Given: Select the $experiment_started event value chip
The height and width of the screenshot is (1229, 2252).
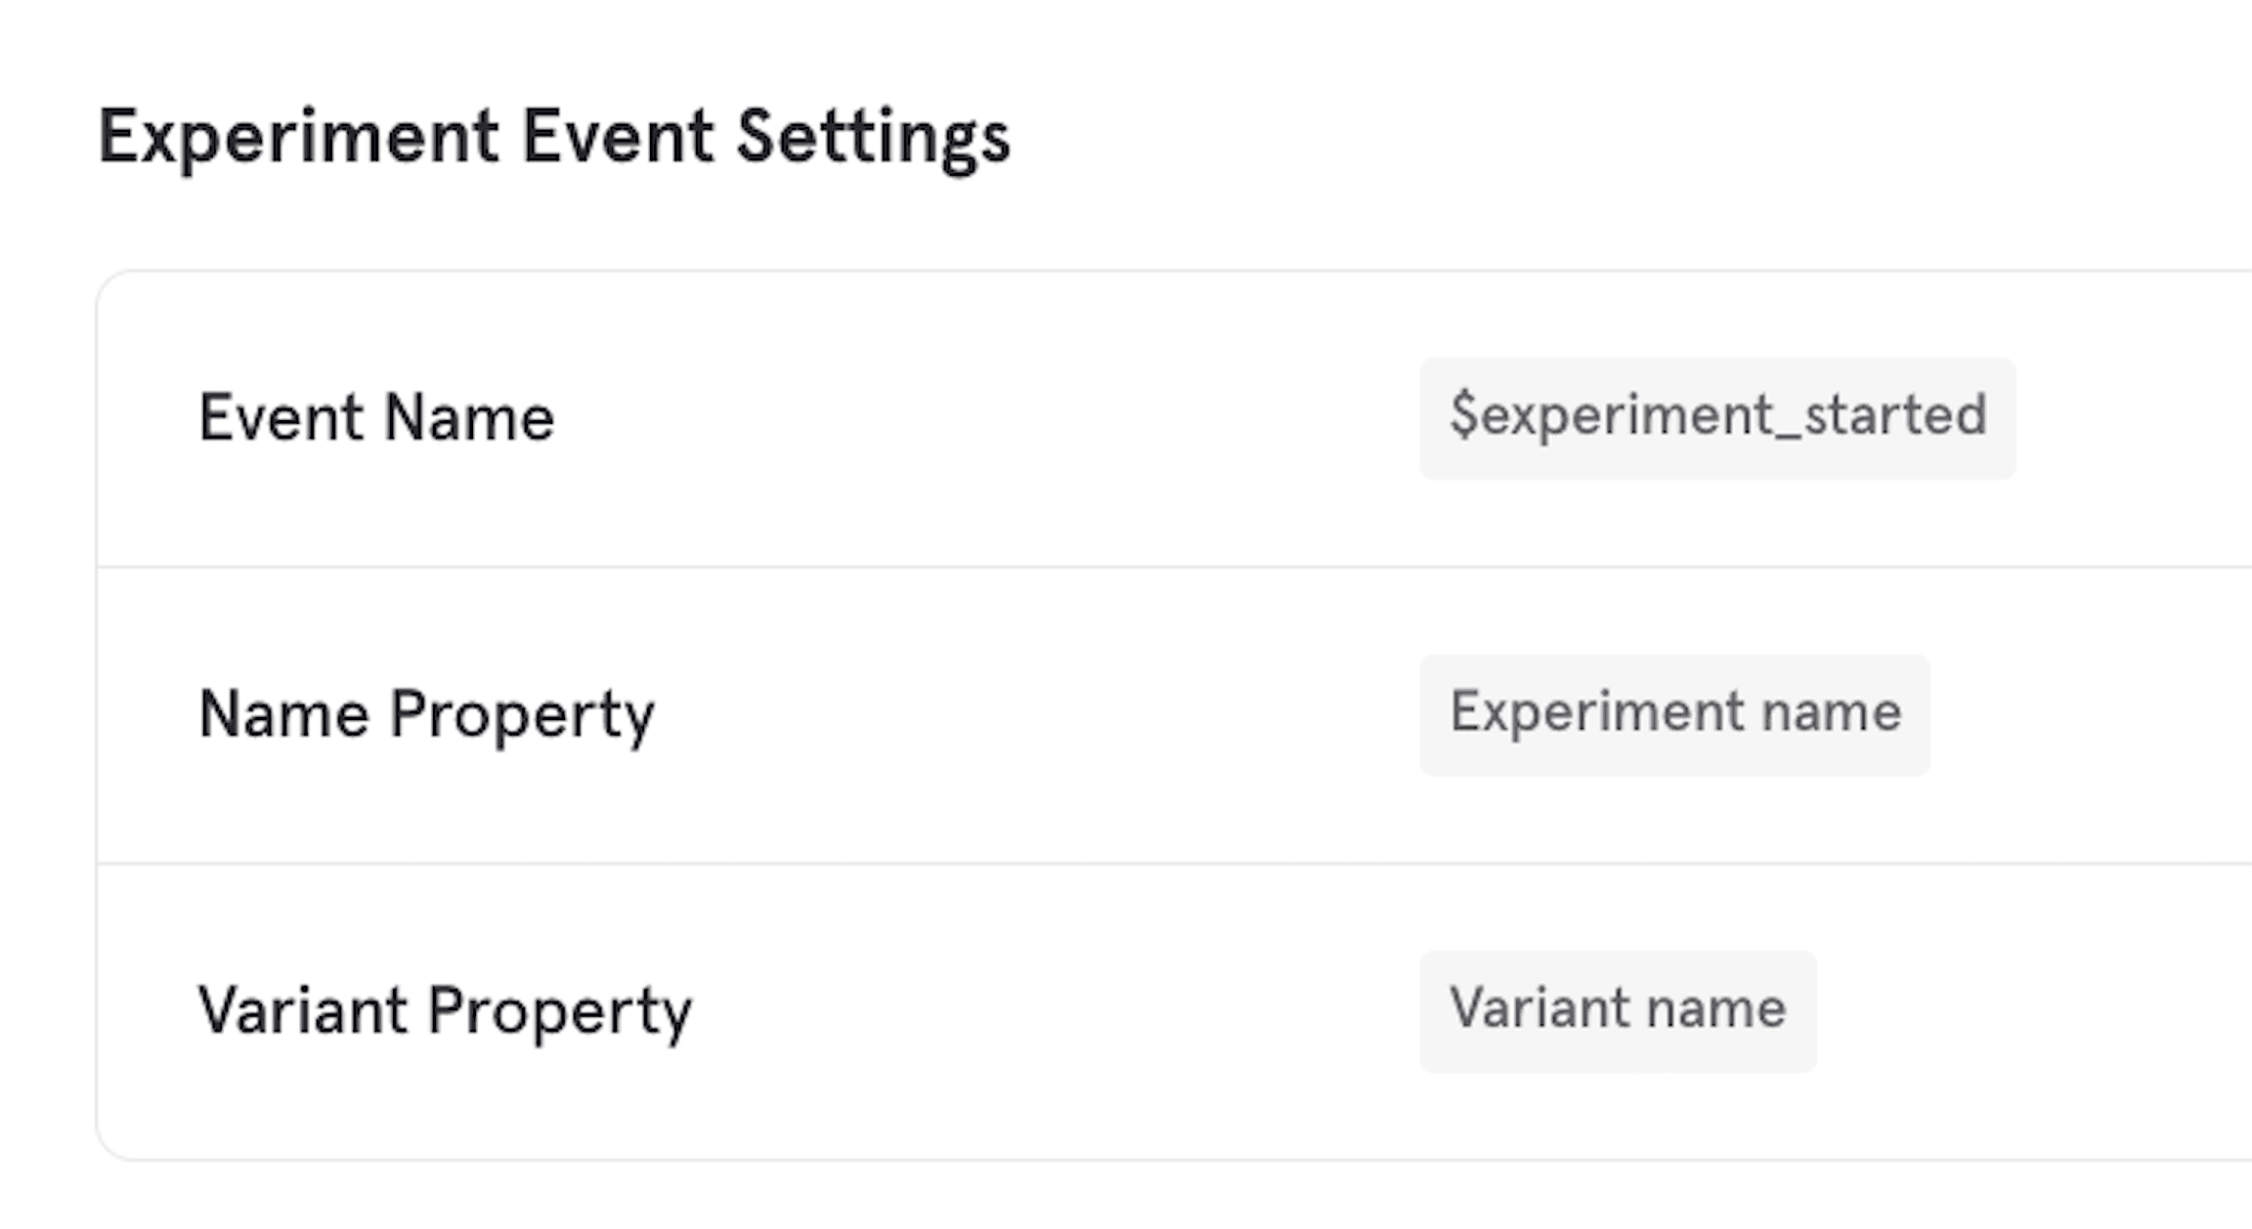Looking at the screenshot, I should coord(1717,417).
